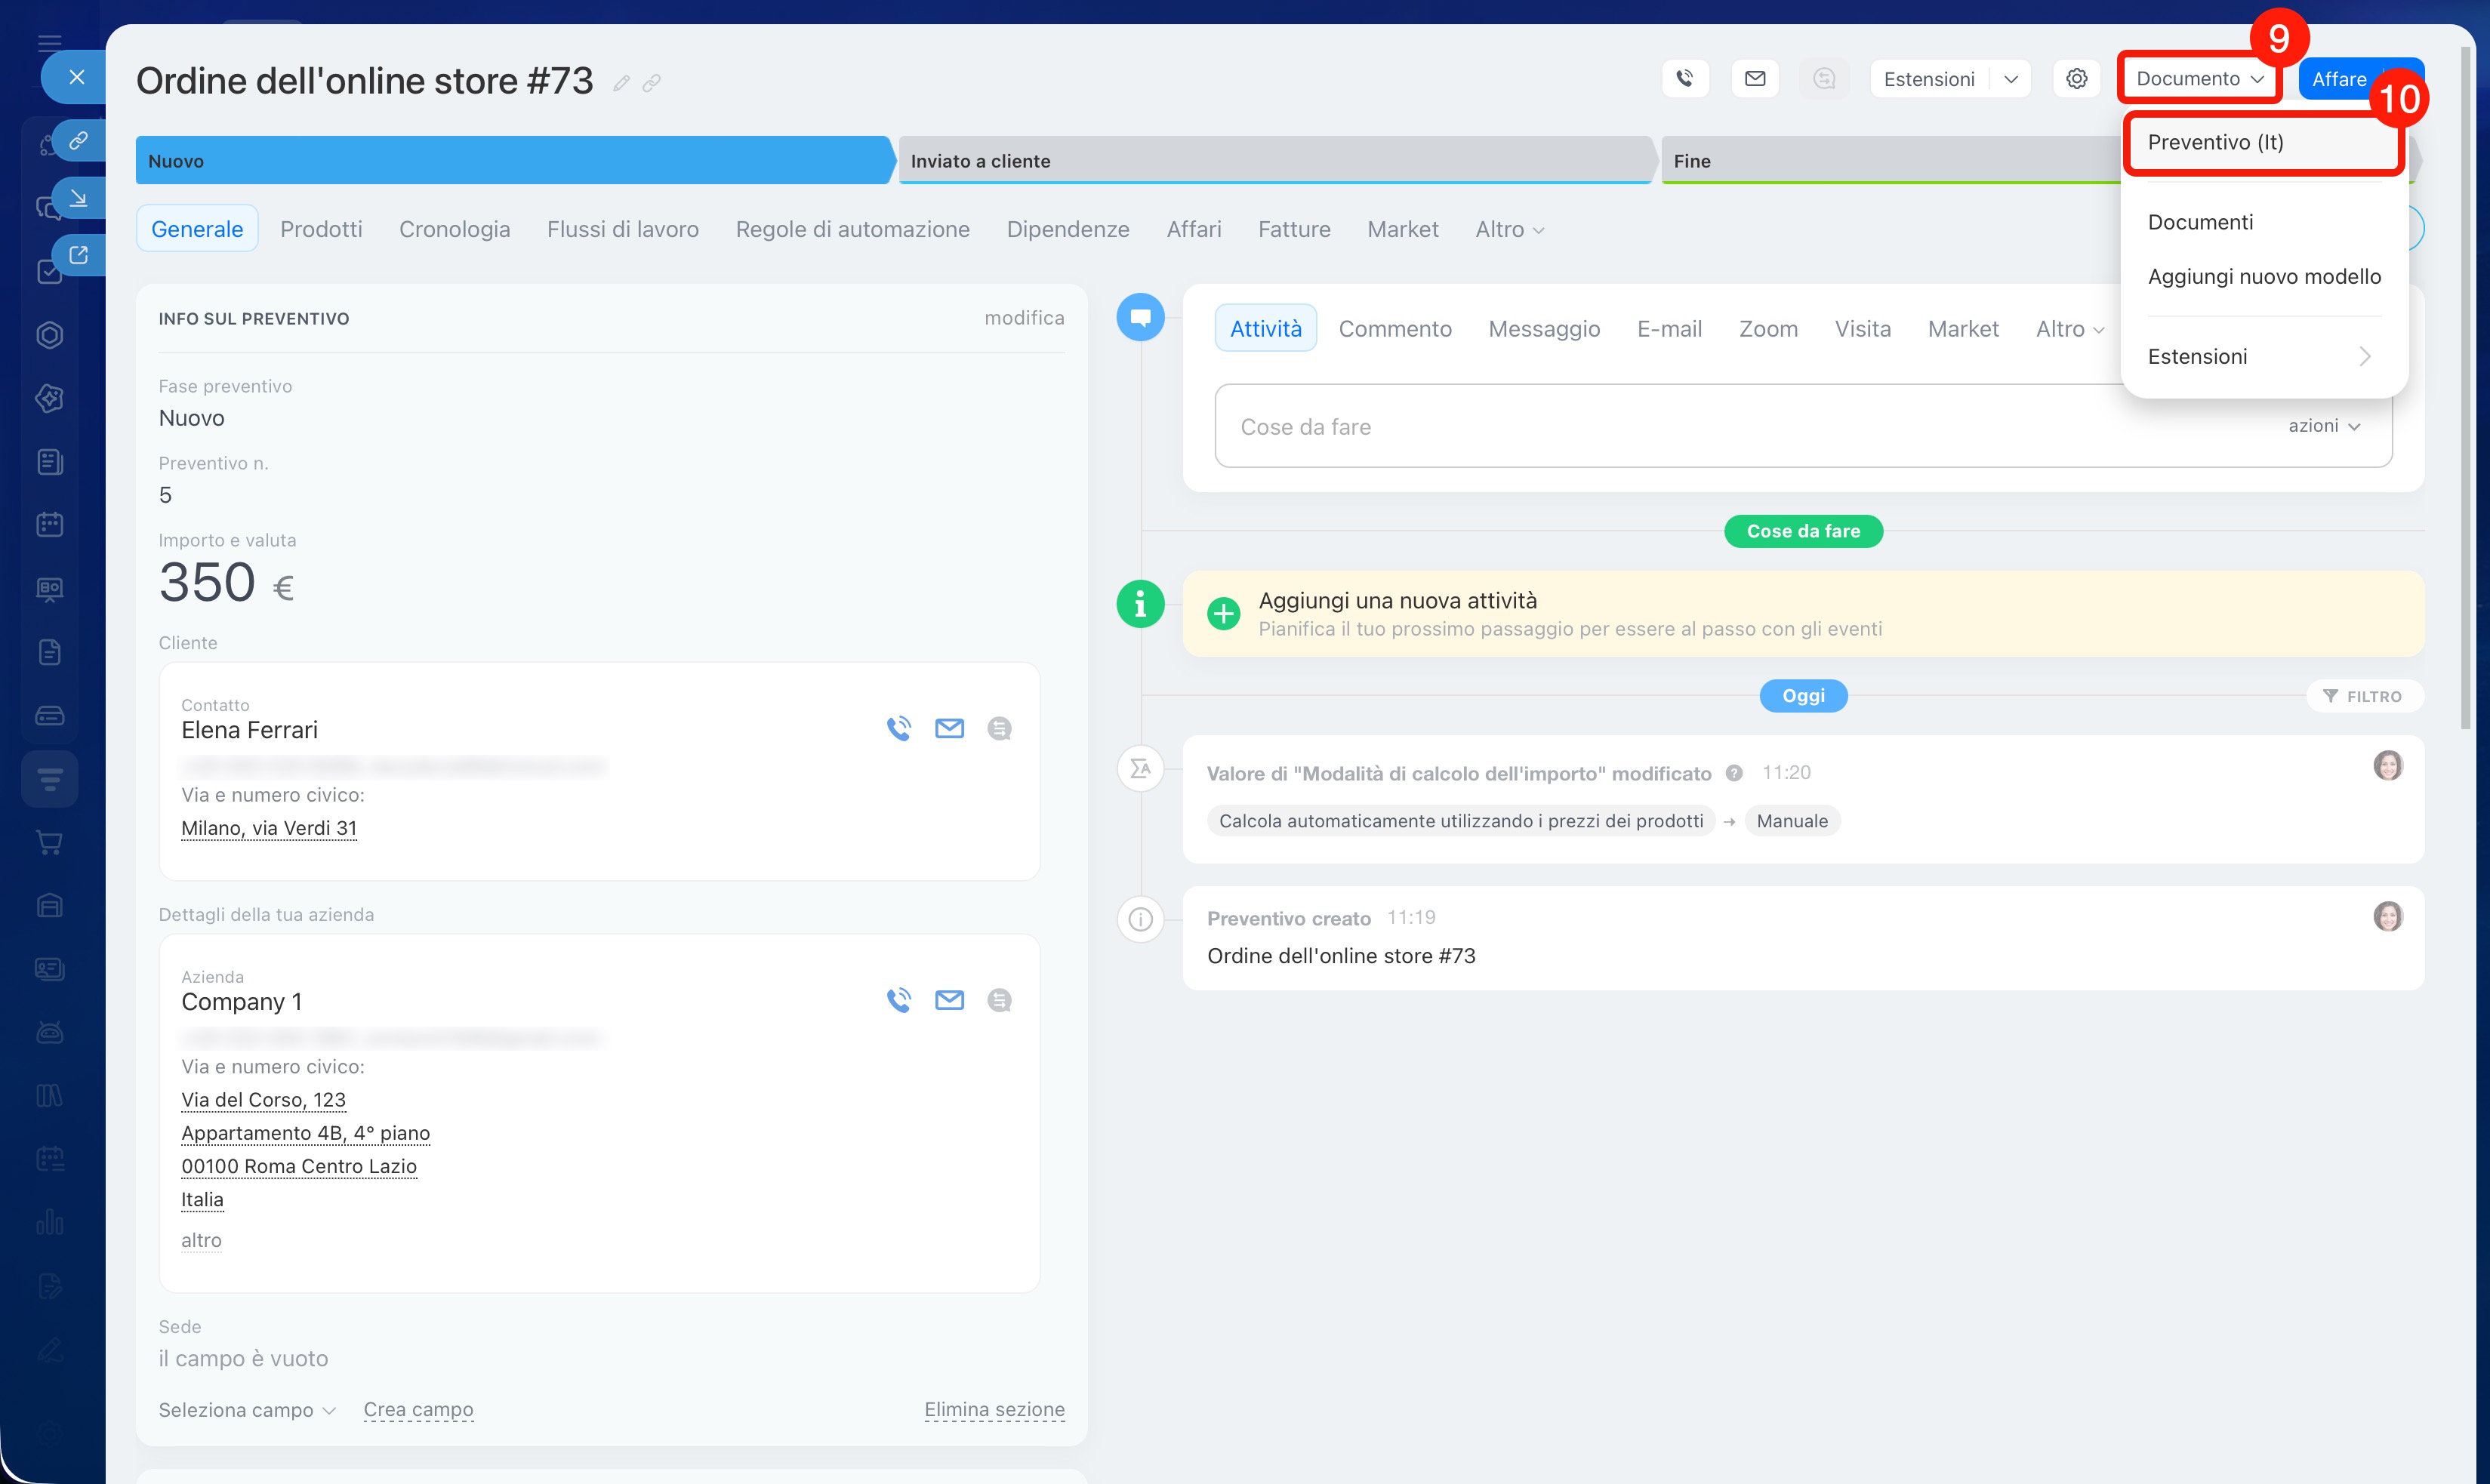Image resolution: width=2490 pixels, height=1484 pixels.
Task: Click the collapse arrow side tab icon
Action: [78, 198]
